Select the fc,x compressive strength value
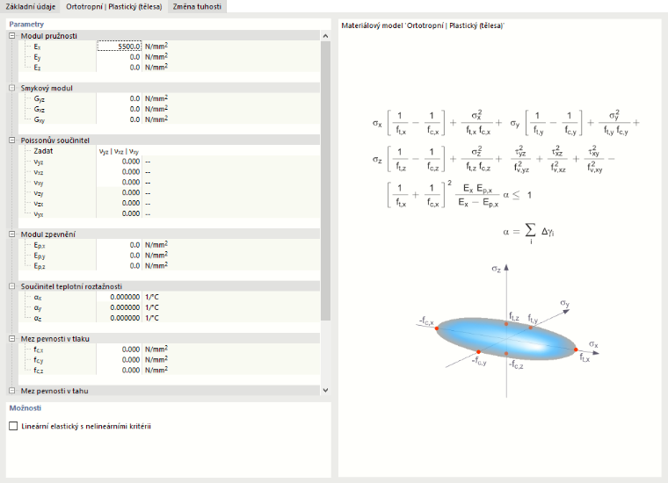 pos(120,349)
